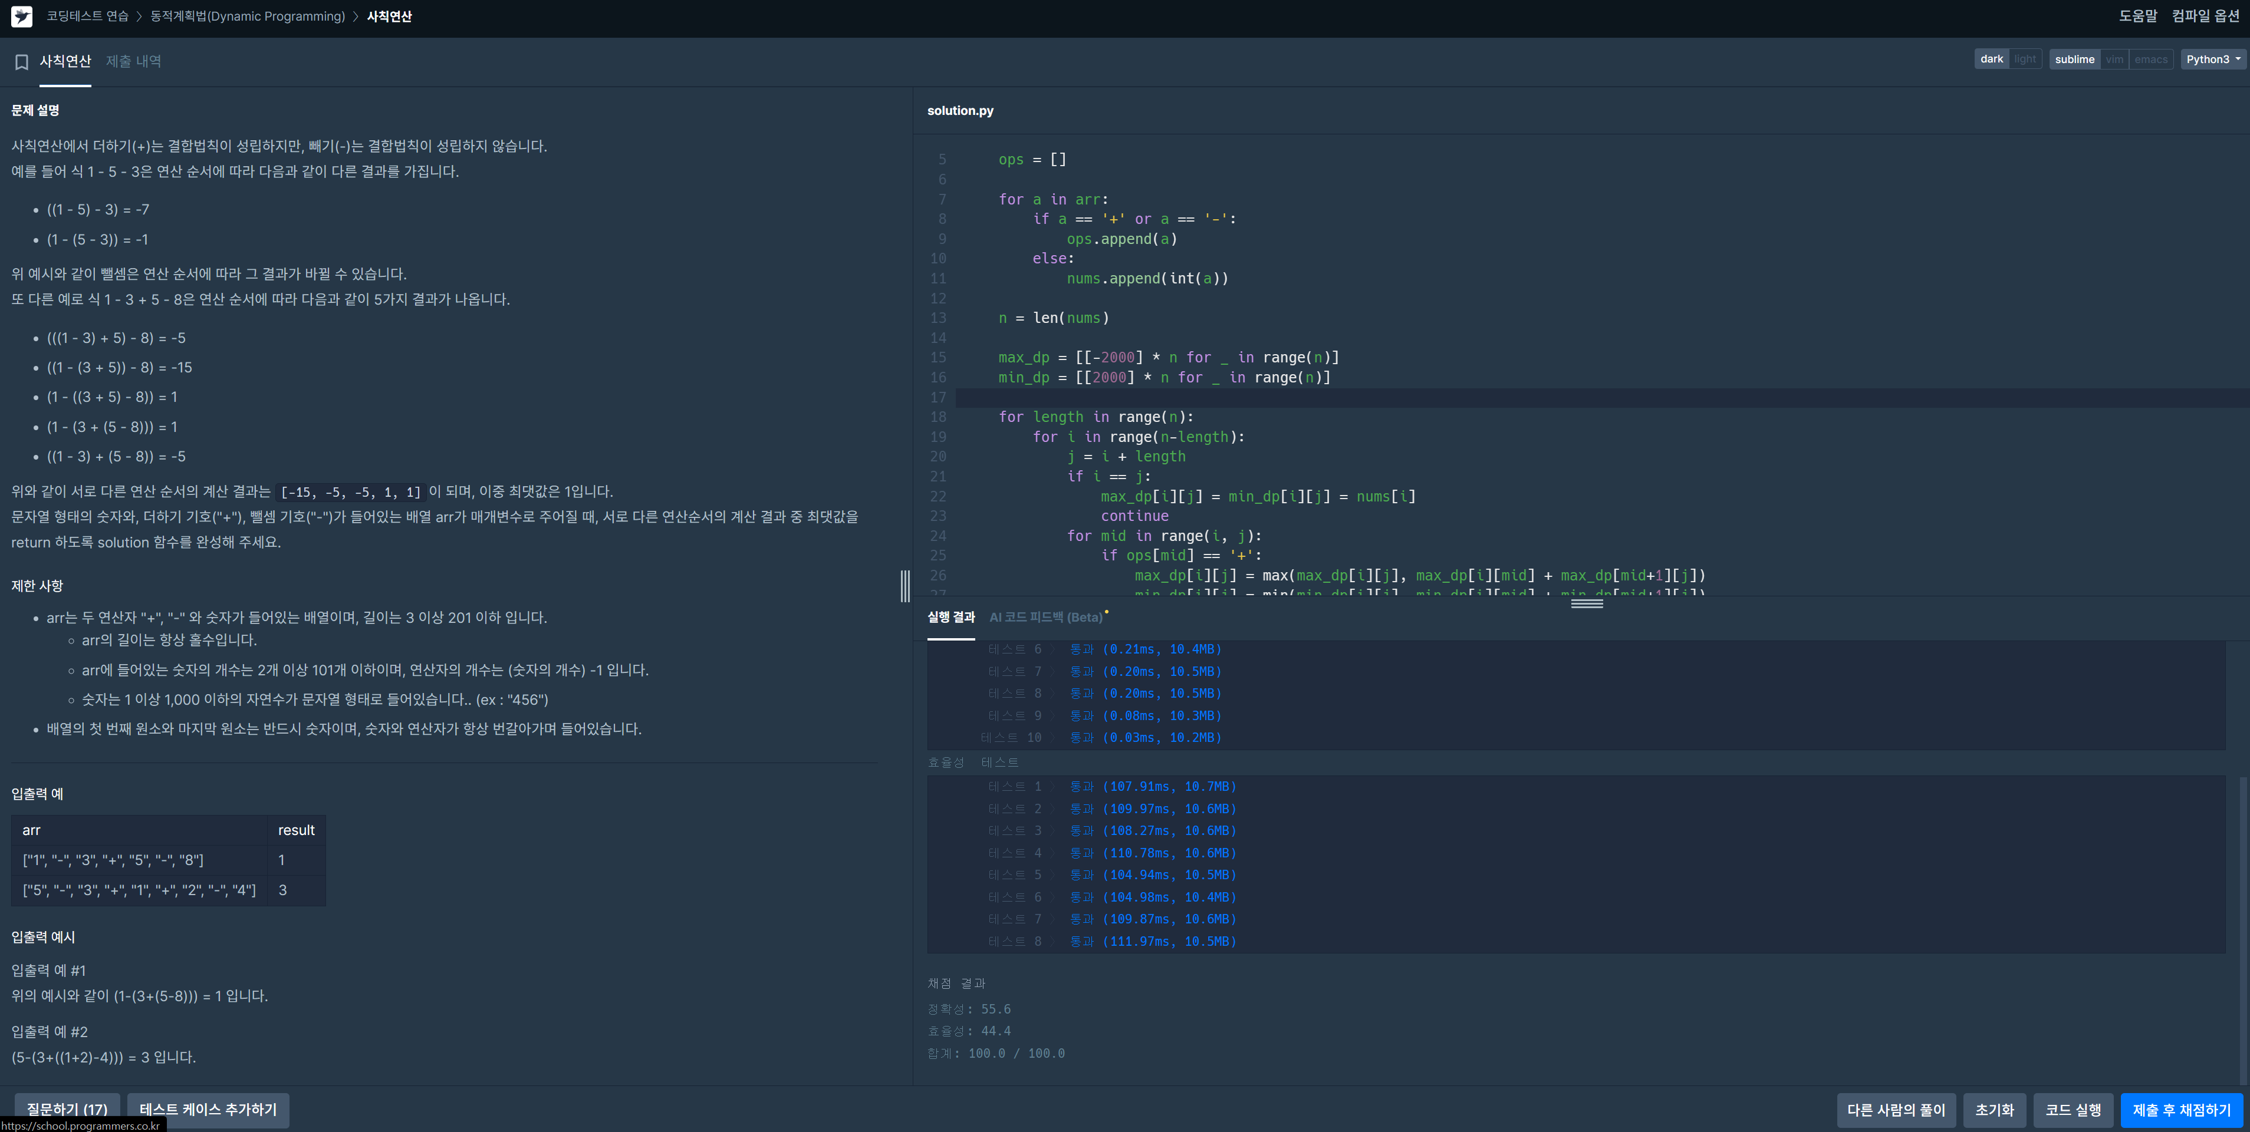Select the 사칙연산 tab

coord(65,61)
